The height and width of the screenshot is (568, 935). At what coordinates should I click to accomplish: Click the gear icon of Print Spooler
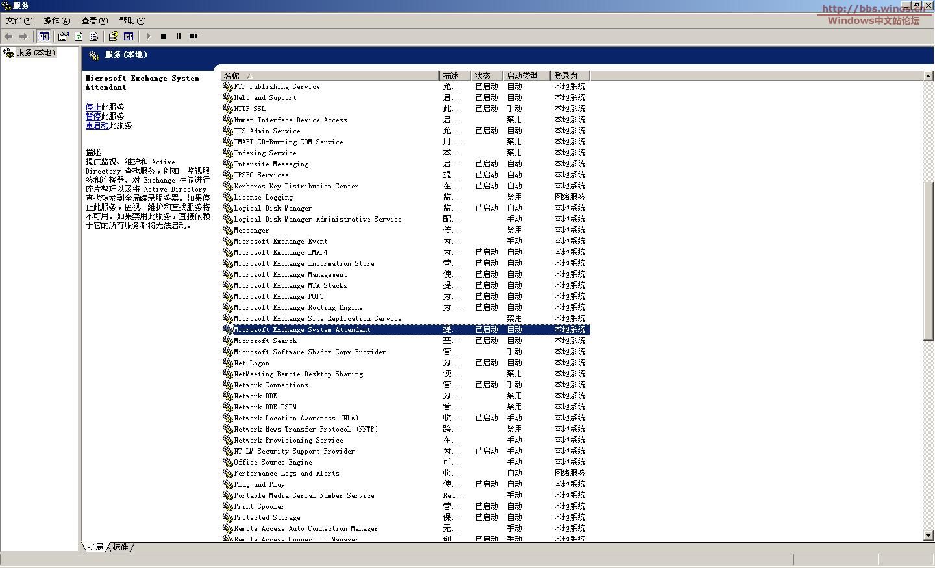click(227, 506)
